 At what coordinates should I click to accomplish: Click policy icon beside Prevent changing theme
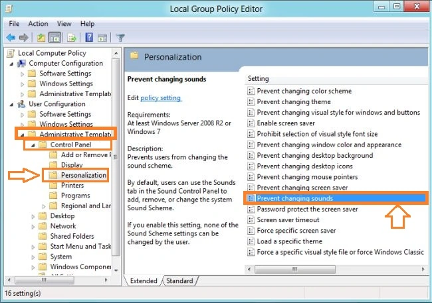[251, 101]
